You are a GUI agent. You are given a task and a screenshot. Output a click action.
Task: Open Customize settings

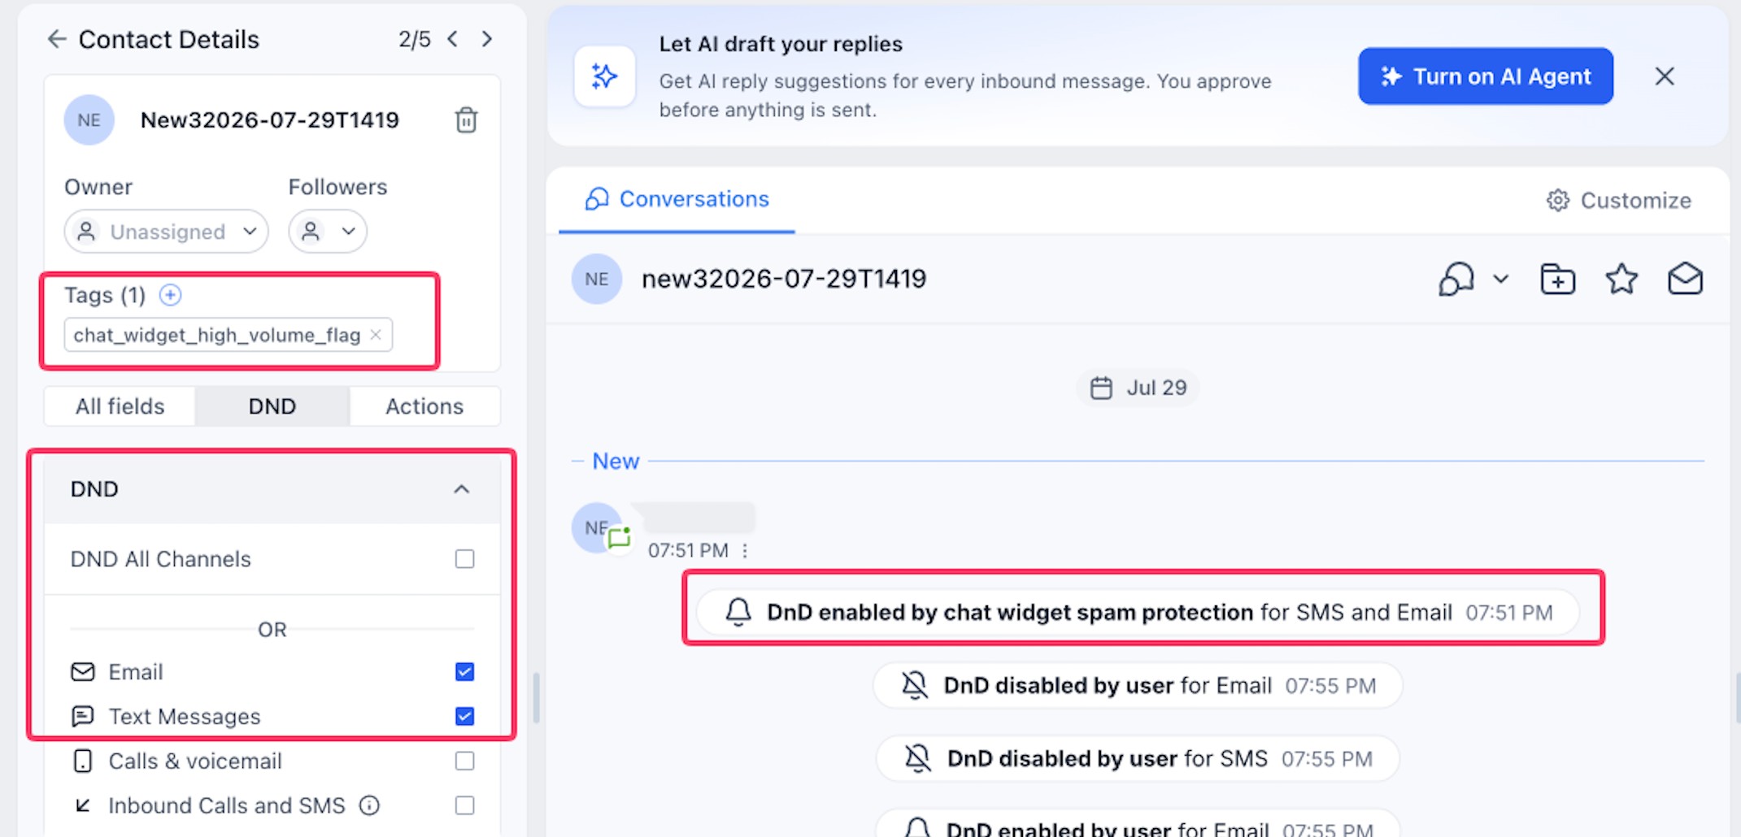(x=1618, y=200)
